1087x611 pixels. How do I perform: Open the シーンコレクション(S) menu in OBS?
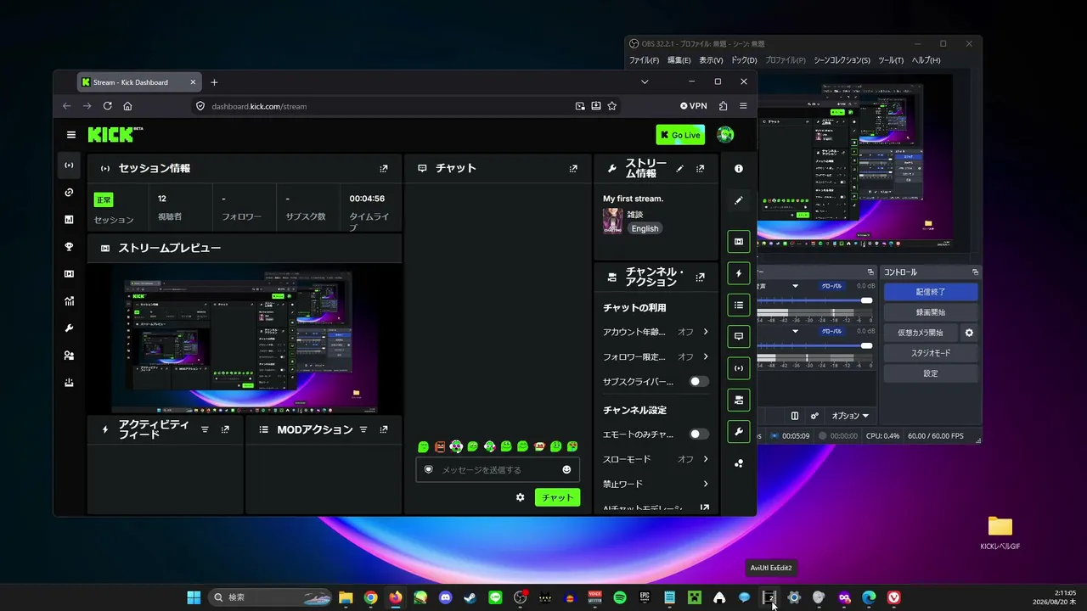(842, 60)
